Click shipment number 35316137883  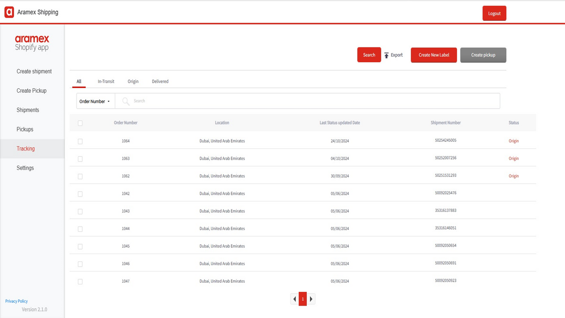tap(446, 210)
